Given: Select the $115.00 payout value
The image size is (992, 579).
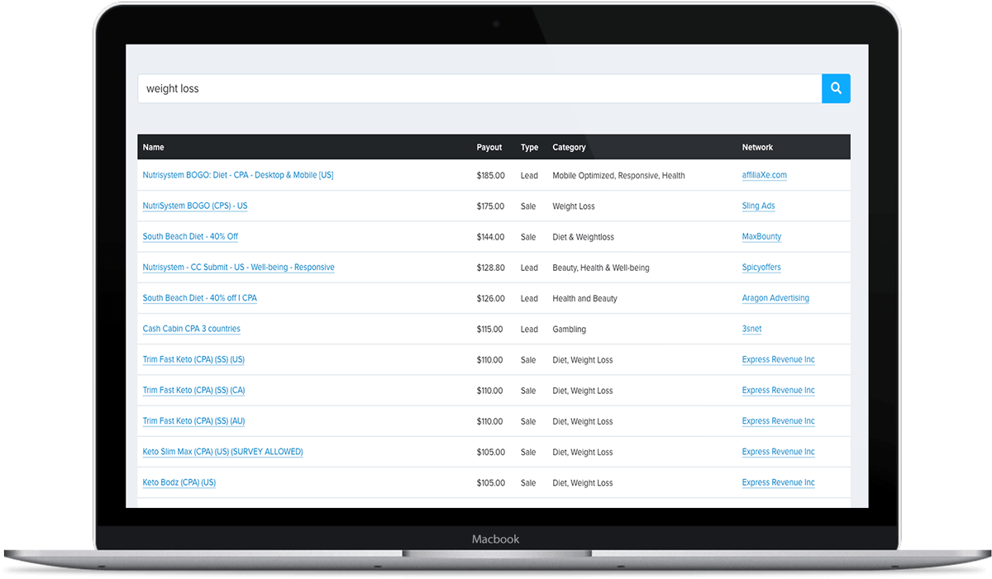Looking at the screenshot, I should (x=489, y=329).
